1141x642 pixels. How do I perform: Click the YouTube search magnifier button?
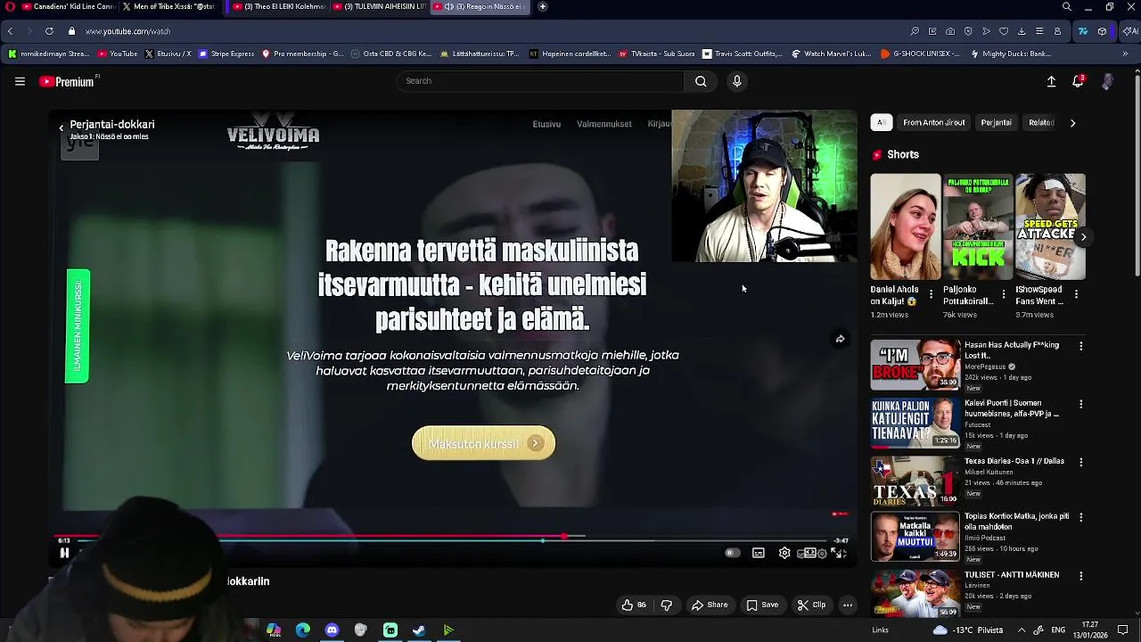[701, 81]
